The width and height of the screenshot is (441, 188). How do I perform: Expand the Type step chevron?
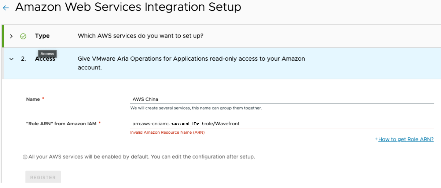point(11,36)
